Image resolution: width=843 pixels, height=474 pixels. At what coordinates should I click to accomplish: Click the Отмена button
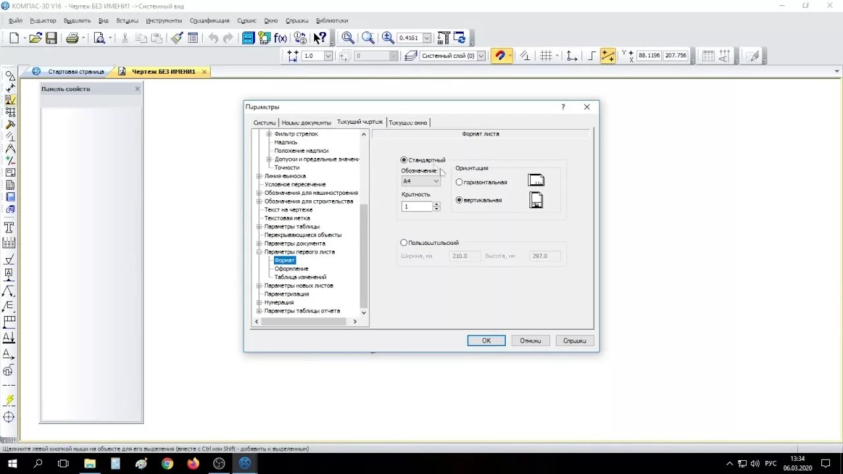pos(530,340)
